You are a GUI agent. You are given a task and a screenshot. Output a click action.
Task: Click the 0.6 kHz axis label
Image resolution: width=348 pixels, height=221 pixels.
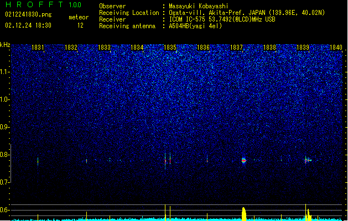tap(5, 210)
